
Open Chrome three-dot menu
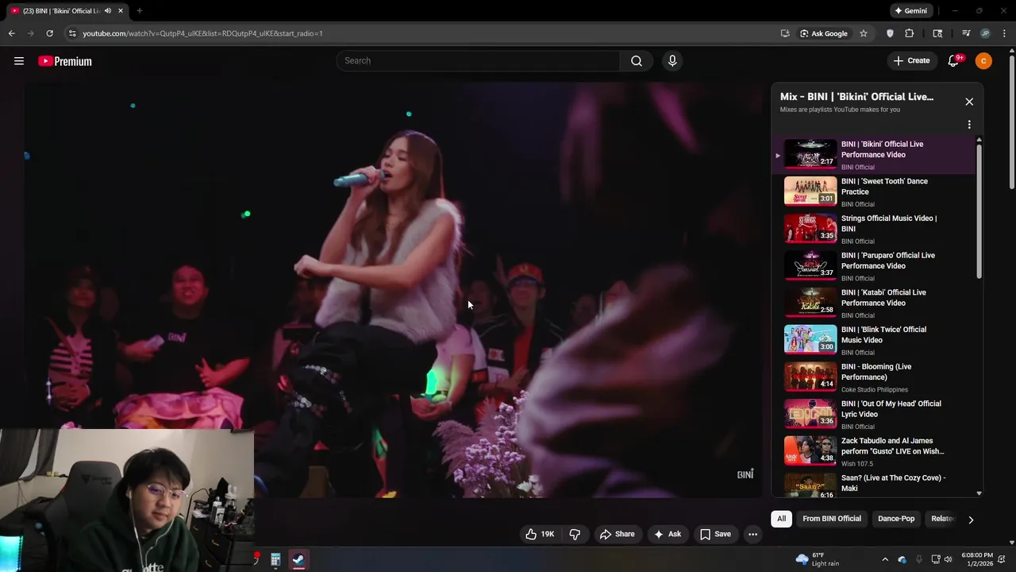(1005, 33)
